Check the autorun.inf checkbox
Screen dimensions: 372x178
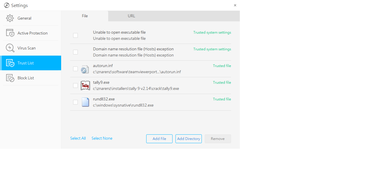coord(75,69)
